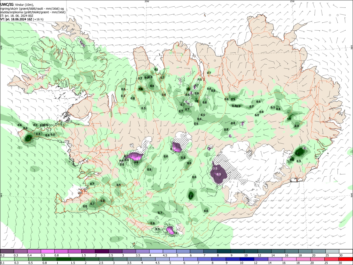The image size is (353, 265).
Task: Pick the dark navy 10 swatch in the rain legend
Action: click(x=247, y=259)
